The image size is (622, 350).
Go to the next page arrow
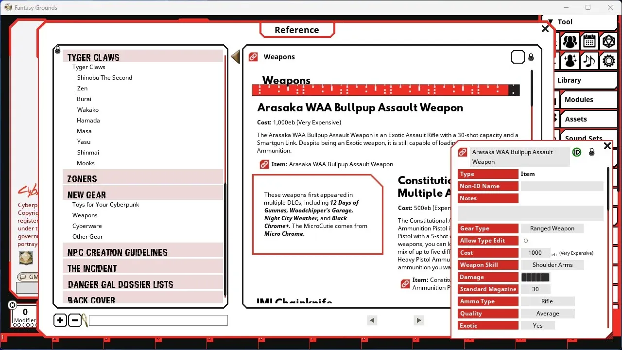pyautogui.click(x=418, y=320)
